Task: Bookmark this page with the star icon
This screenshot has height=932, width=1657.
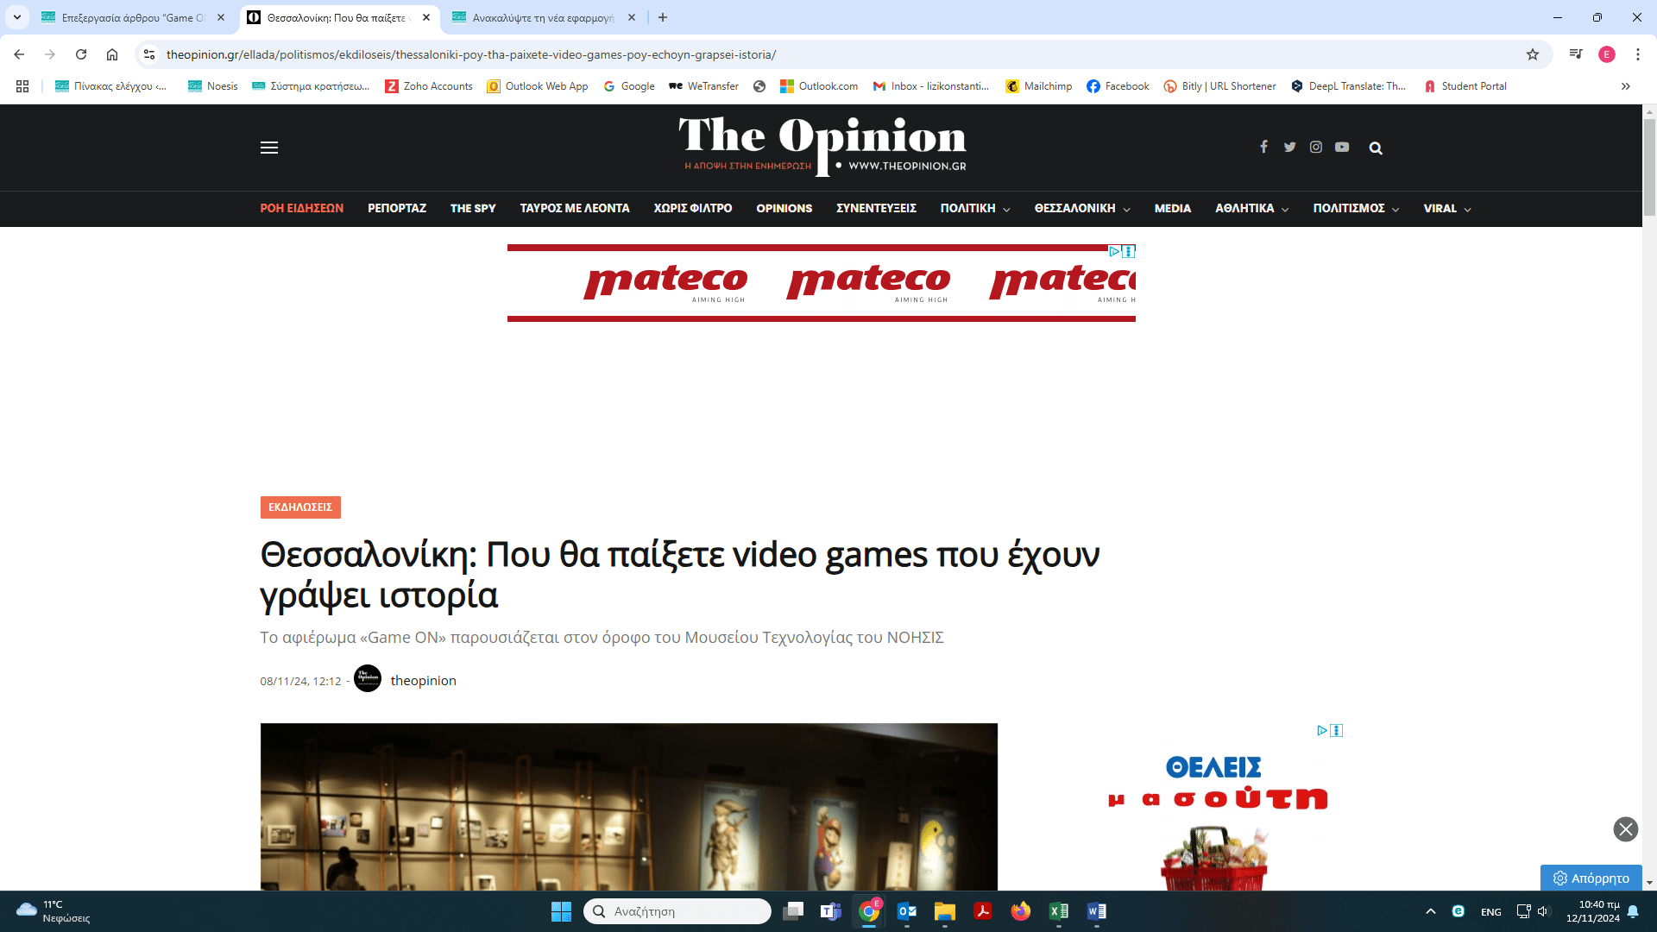Action: pos(1533,54)
